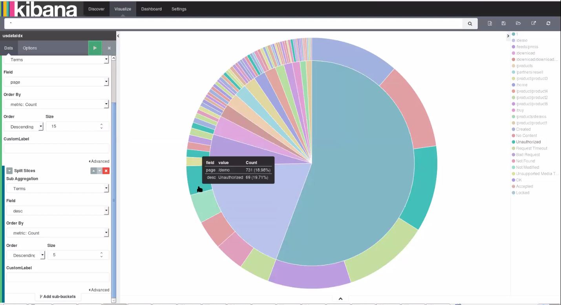
Task: Open a saved visualization via folder icon
Action: tap(518, 24)
